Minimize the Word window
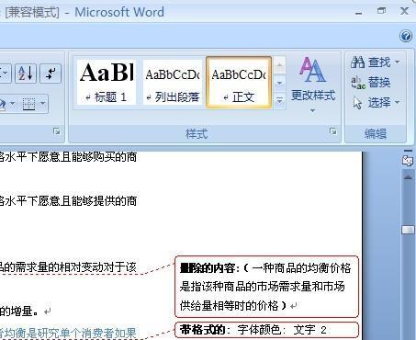 (358, 13)
